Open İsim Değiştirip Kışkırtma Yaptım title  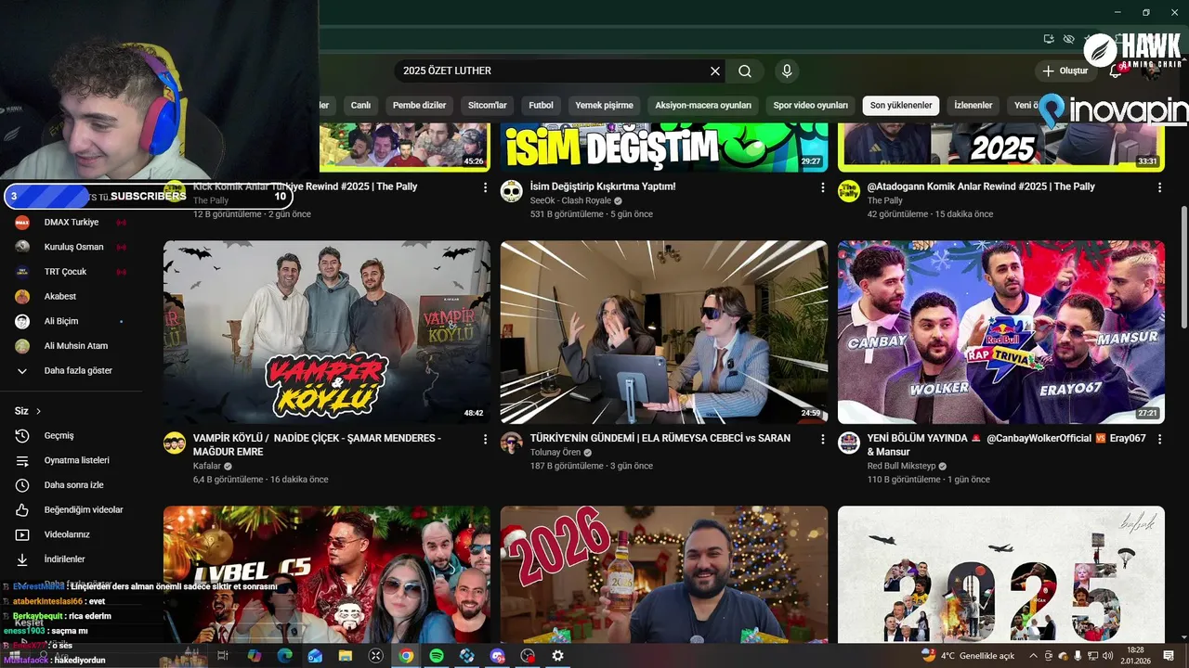coord(603,186)
